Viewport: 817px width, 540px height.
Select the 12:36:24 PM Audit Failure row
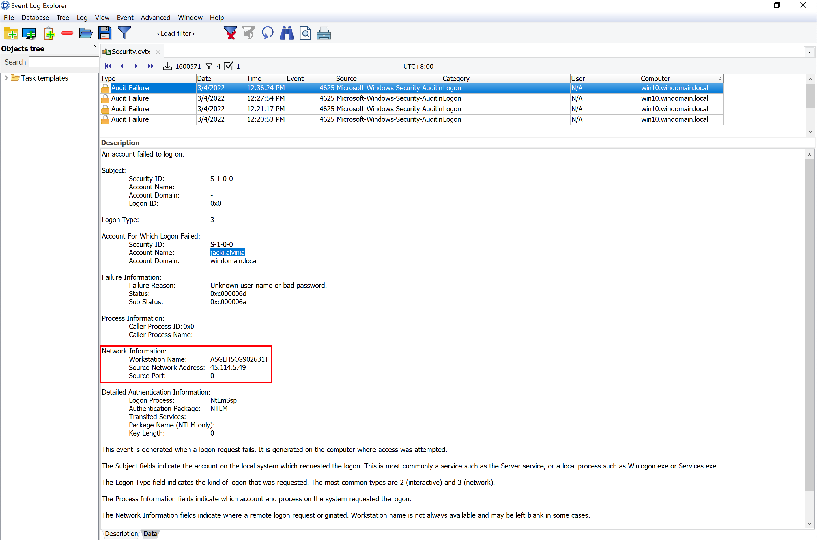click(412, 88)
